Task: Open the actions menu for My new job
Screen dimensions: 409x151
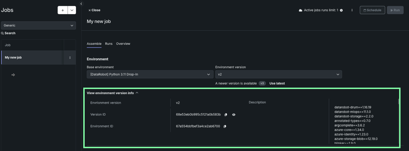Action: point(70,57)
